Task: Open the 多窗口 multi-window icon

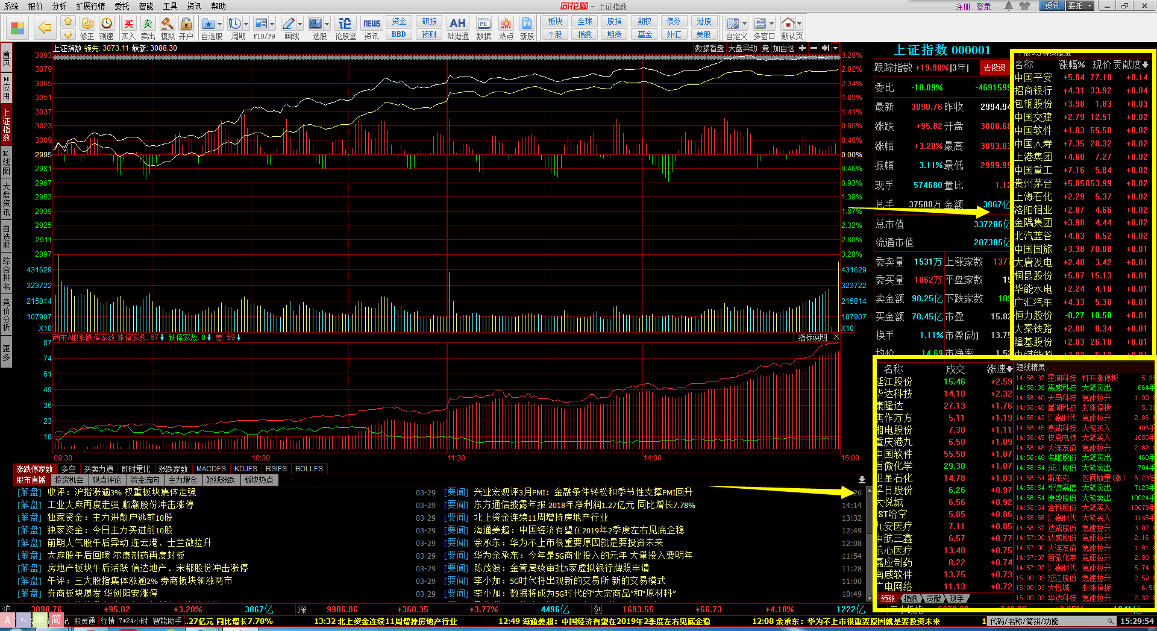Action: point(760,24)
